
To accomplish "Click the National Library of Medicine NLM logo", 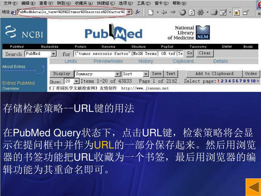I will coord(189,33).
